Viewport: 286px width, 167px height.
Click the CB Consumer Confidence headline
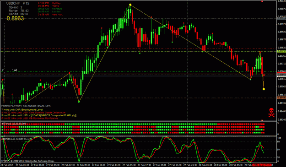30,119
